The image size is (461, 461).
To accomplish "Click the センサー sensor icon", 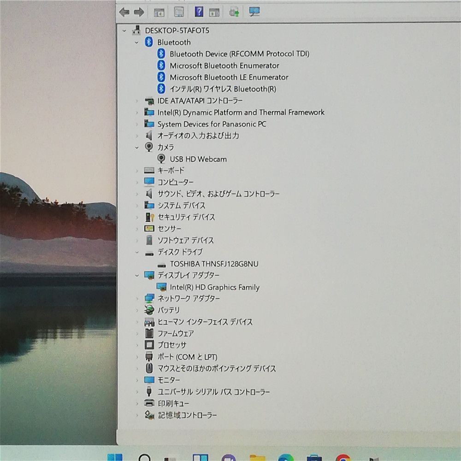I will tap(149, 229).
